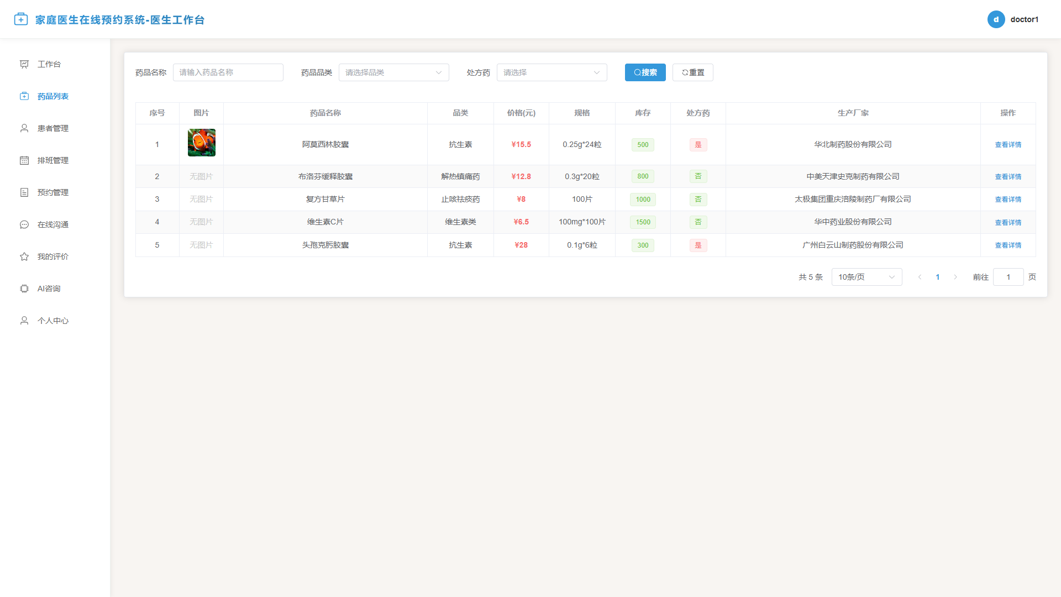The height and width of the screenshot is (597, 1061).
Task: Select the 药品列表 sidebar icon
Action: pos(24,96)
